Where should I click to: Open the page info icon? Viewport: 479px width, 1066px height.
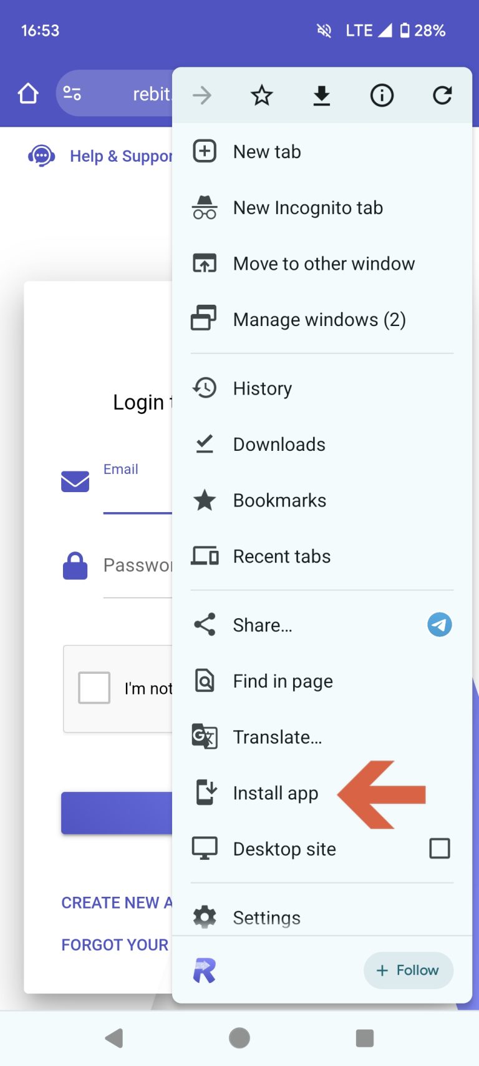[382, 96]
